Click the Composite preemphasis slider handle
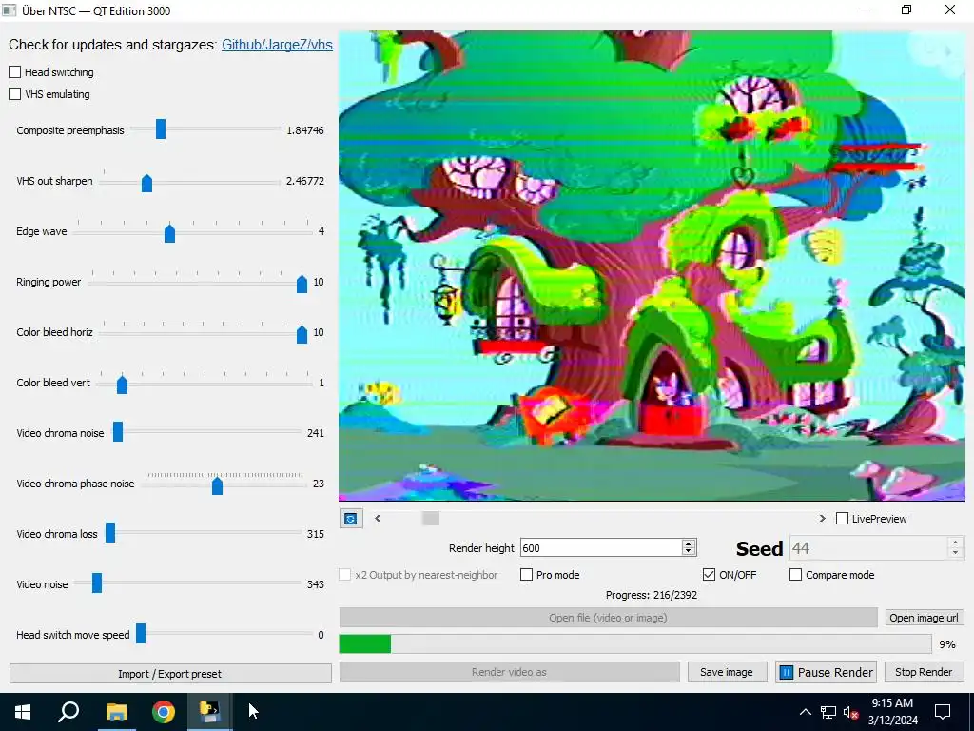The height and width of the screenshot is (731, 974). [x=161, y=129]
